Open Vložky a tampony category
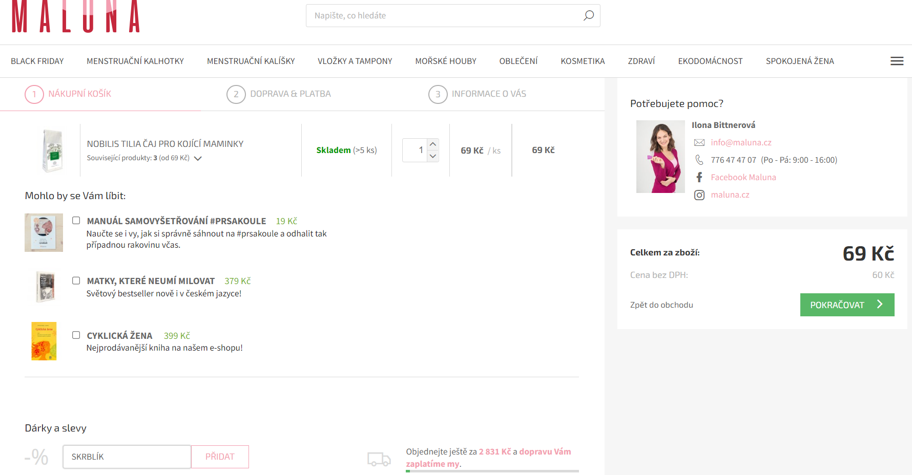The image size is (912, 475). point(355,61)
